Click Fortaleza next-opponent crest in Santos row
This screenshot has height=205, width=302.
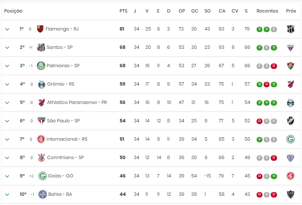(291, 48)
